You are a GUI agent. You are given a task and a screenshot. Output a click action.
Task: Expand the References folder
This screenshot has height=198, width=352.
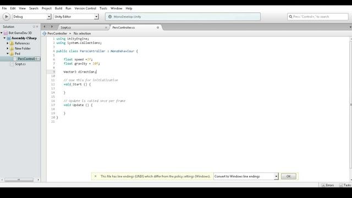[7, 43]
